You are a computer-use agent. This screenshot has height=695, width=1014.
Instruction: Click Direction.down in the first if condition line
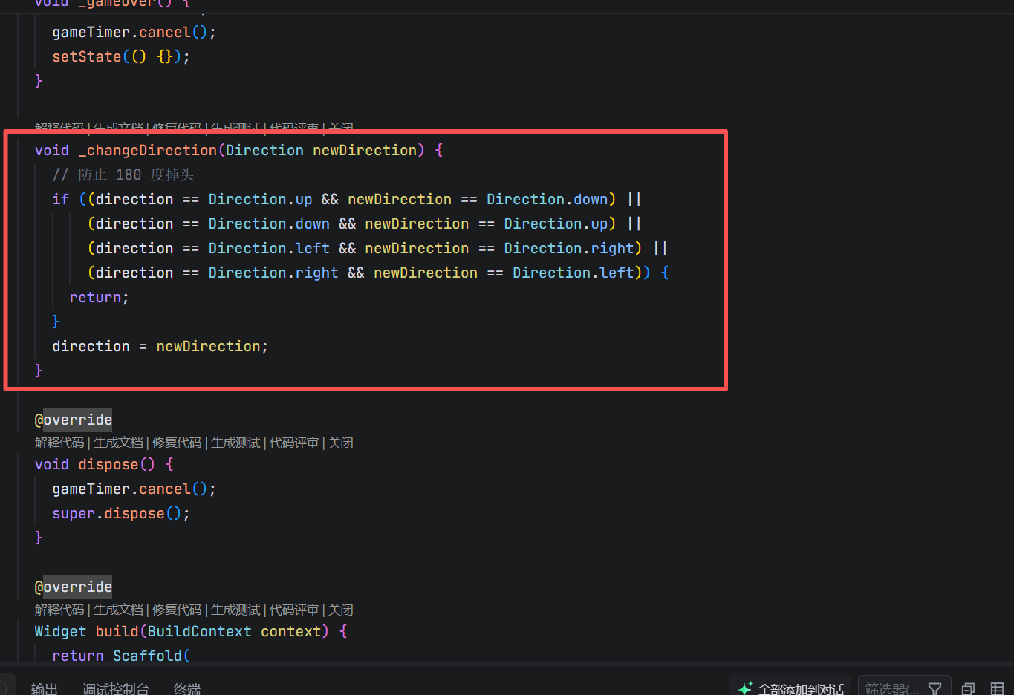tap(547, 199)
